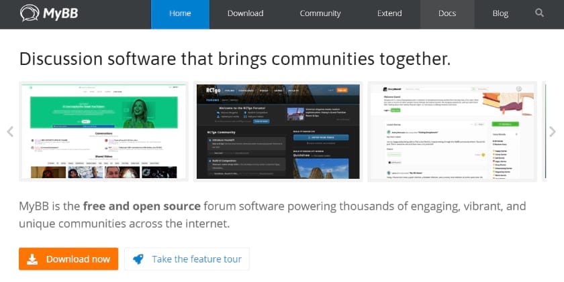Open the green video forum screenshot thumbnail
Screen dimensions: 564x282
103,131
